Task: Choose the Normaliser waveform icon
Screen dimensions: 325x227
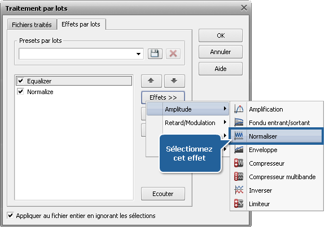Action: click(x=239, y=136)
